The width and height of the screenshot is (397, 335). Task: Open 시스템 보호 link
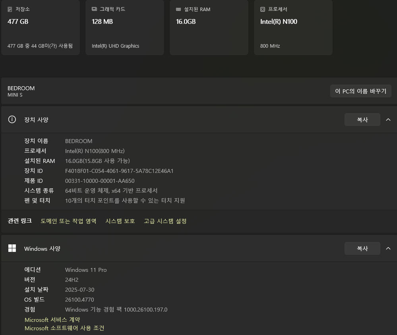point(120,221)
